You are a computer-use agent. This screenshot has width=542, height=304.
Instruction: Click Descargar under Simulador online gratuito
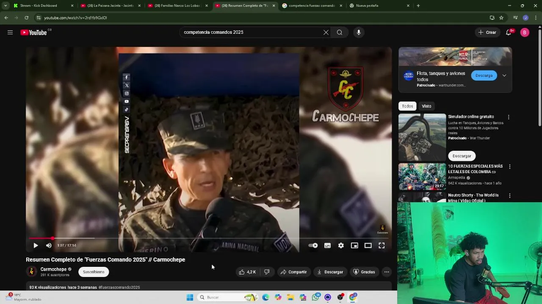(462, 156)
